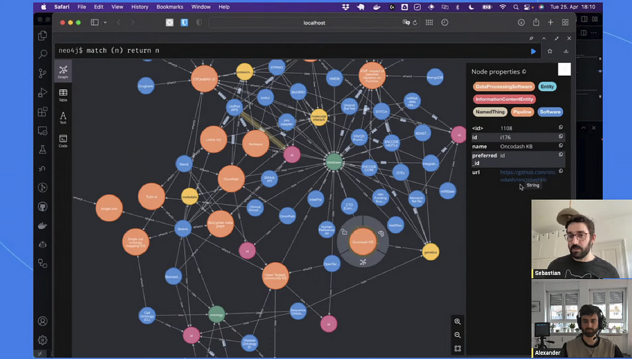632x359 pixels.
Task: Open Safari's Share icon
Action: click(x=536, y=23)
